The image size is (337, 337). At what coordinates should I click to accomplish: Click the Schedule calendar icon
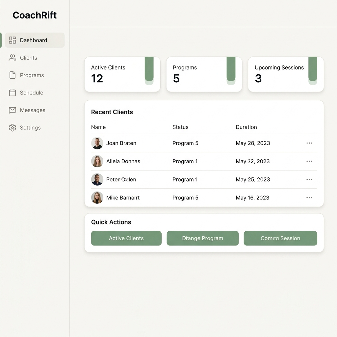(13, 92)
